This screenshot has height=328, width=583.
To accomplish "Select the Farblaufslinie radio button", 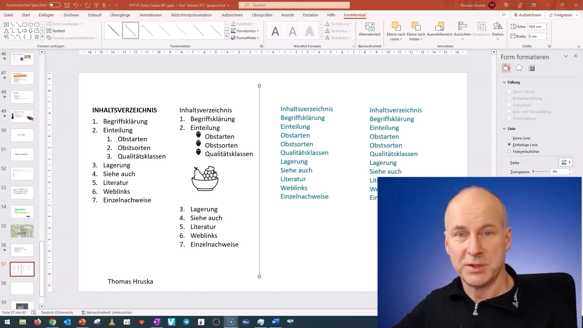I will (509, 151).
